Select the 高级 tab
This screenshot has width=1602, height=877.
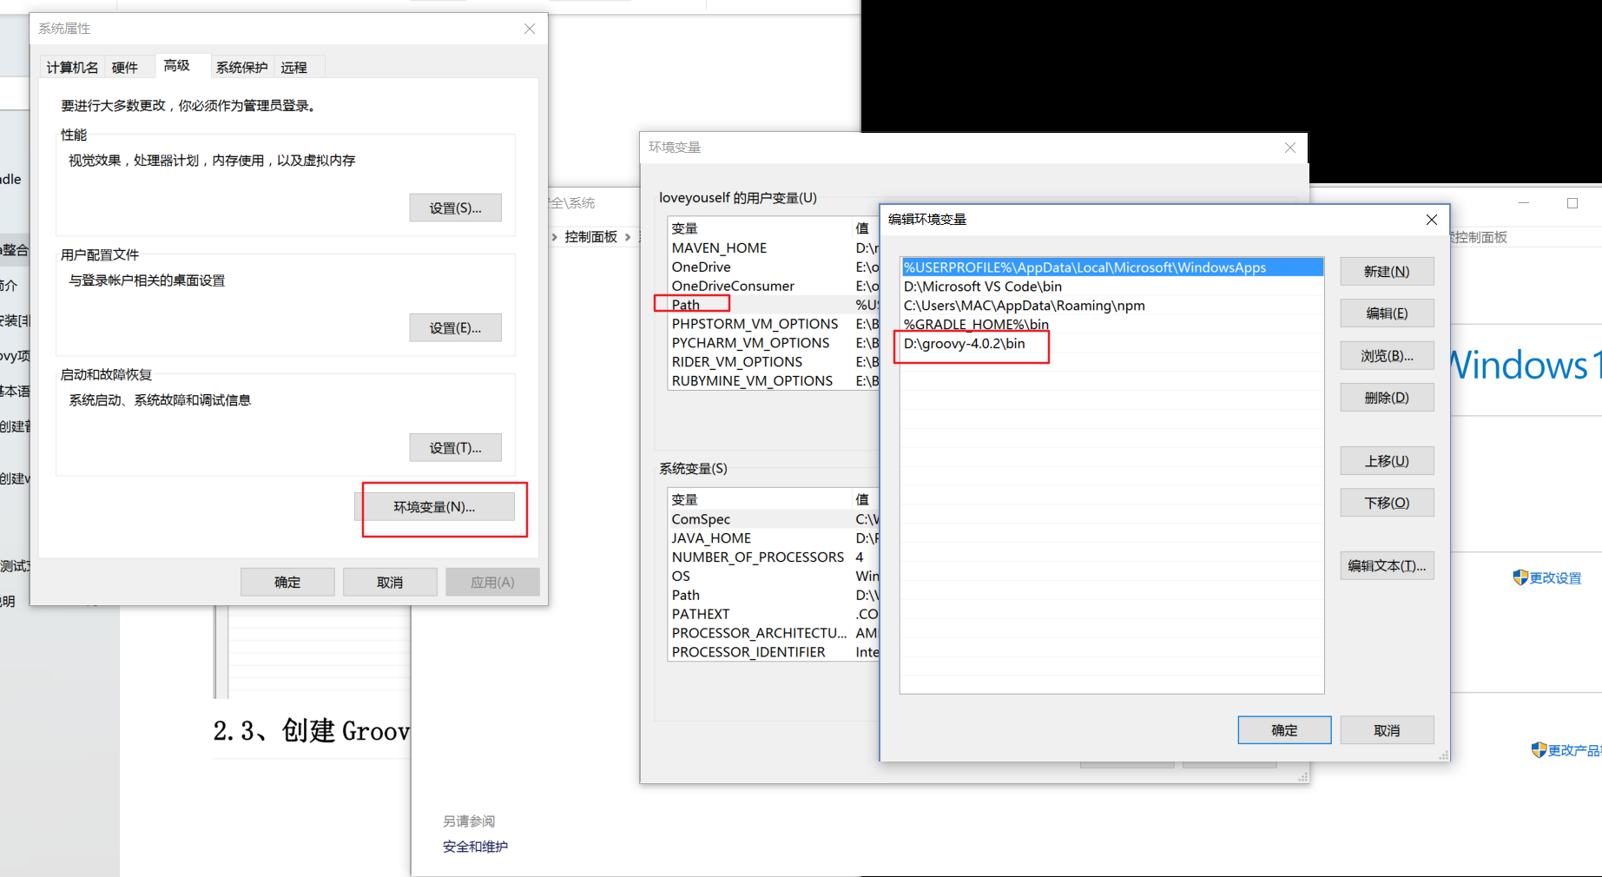pos(177,66)
